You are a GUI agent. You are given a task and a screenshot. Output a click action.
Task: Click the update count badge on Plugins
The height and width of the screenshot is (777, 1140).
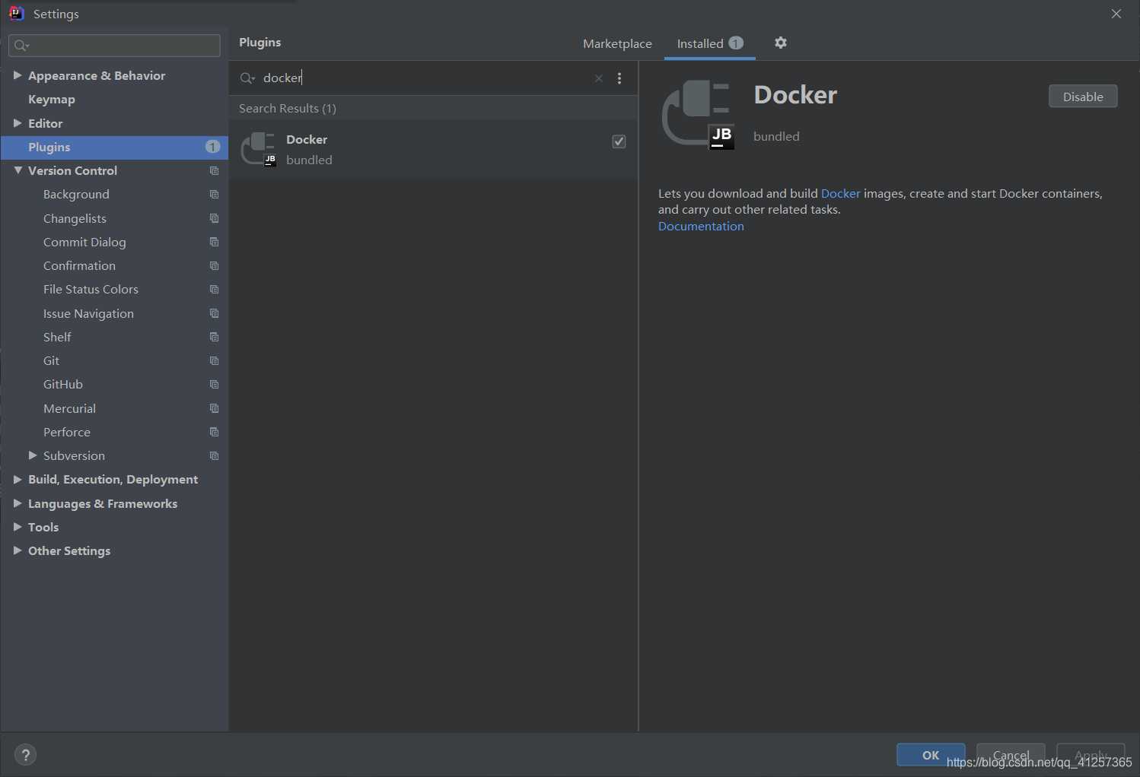212,147
